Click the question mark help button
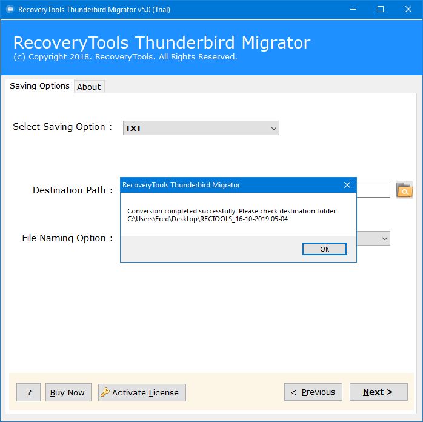423x422 pixels. pos(28,392)
